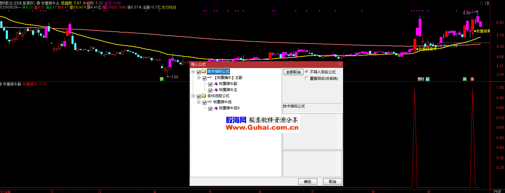This screenshot has width=505, height=193.
Task: Click the 日线 period label at bottom right
Action: click(497, 191)
